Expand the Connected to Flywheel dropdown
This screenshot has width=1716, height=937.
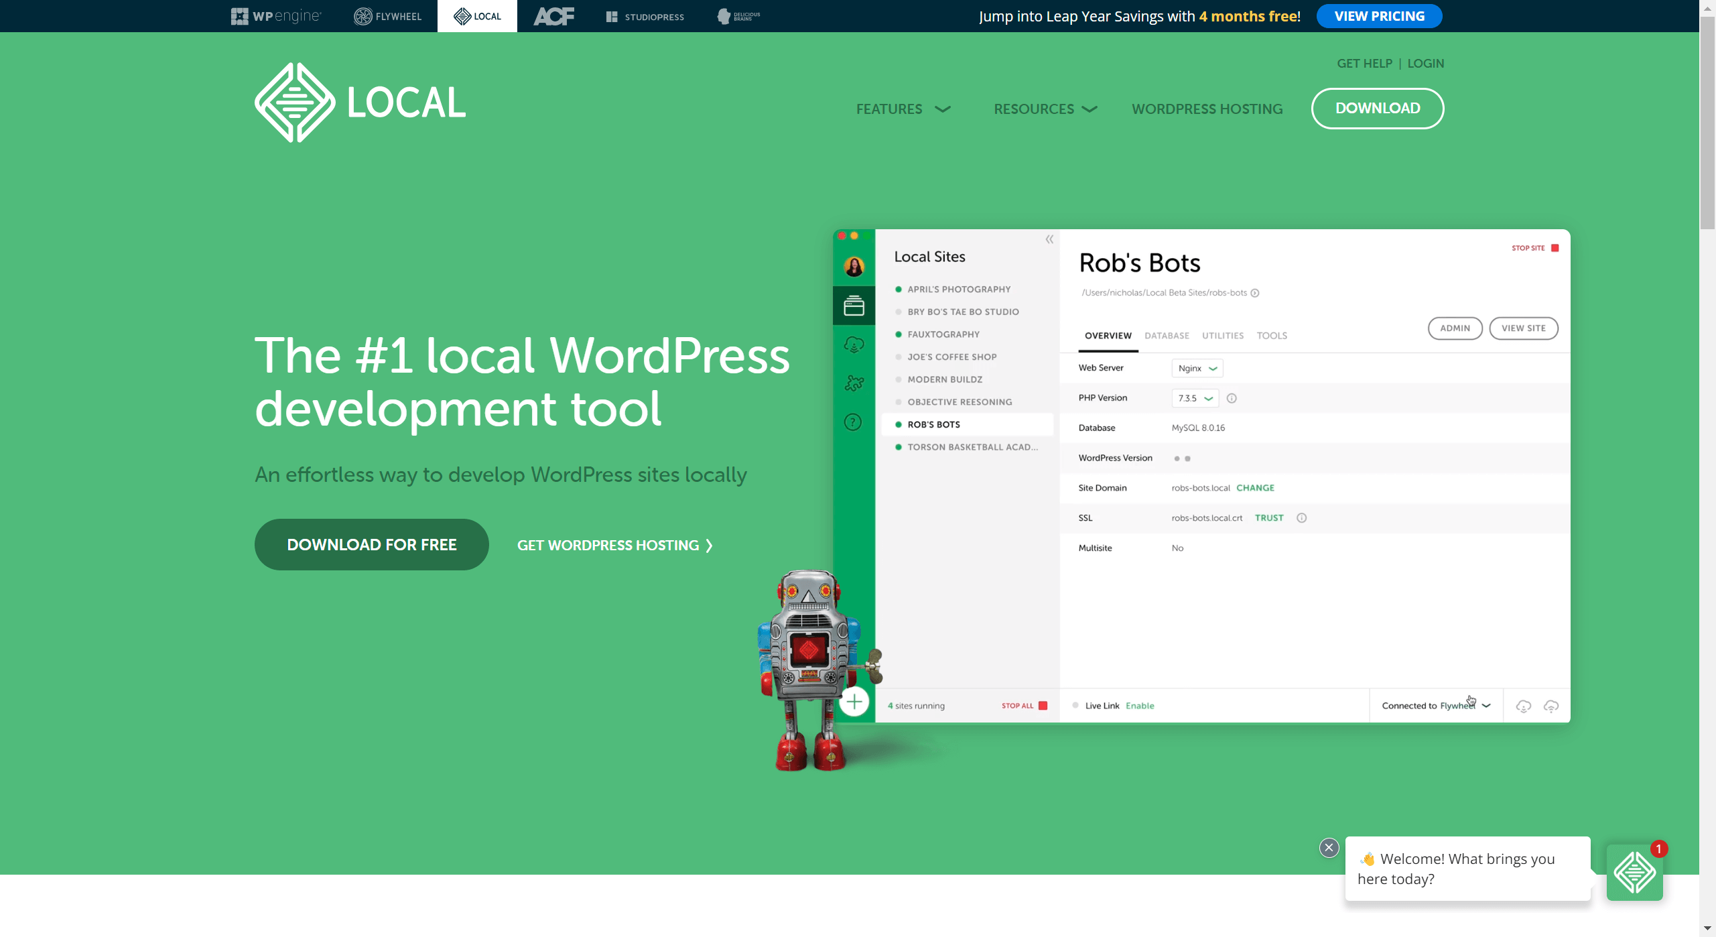coord(1487,706)
